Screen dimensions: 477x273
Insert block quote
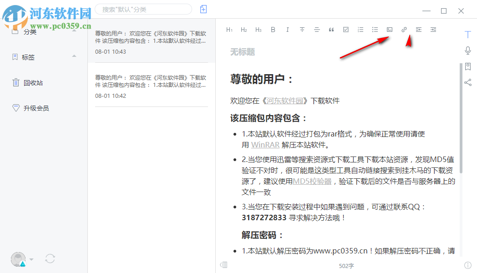tap(331, 30)
